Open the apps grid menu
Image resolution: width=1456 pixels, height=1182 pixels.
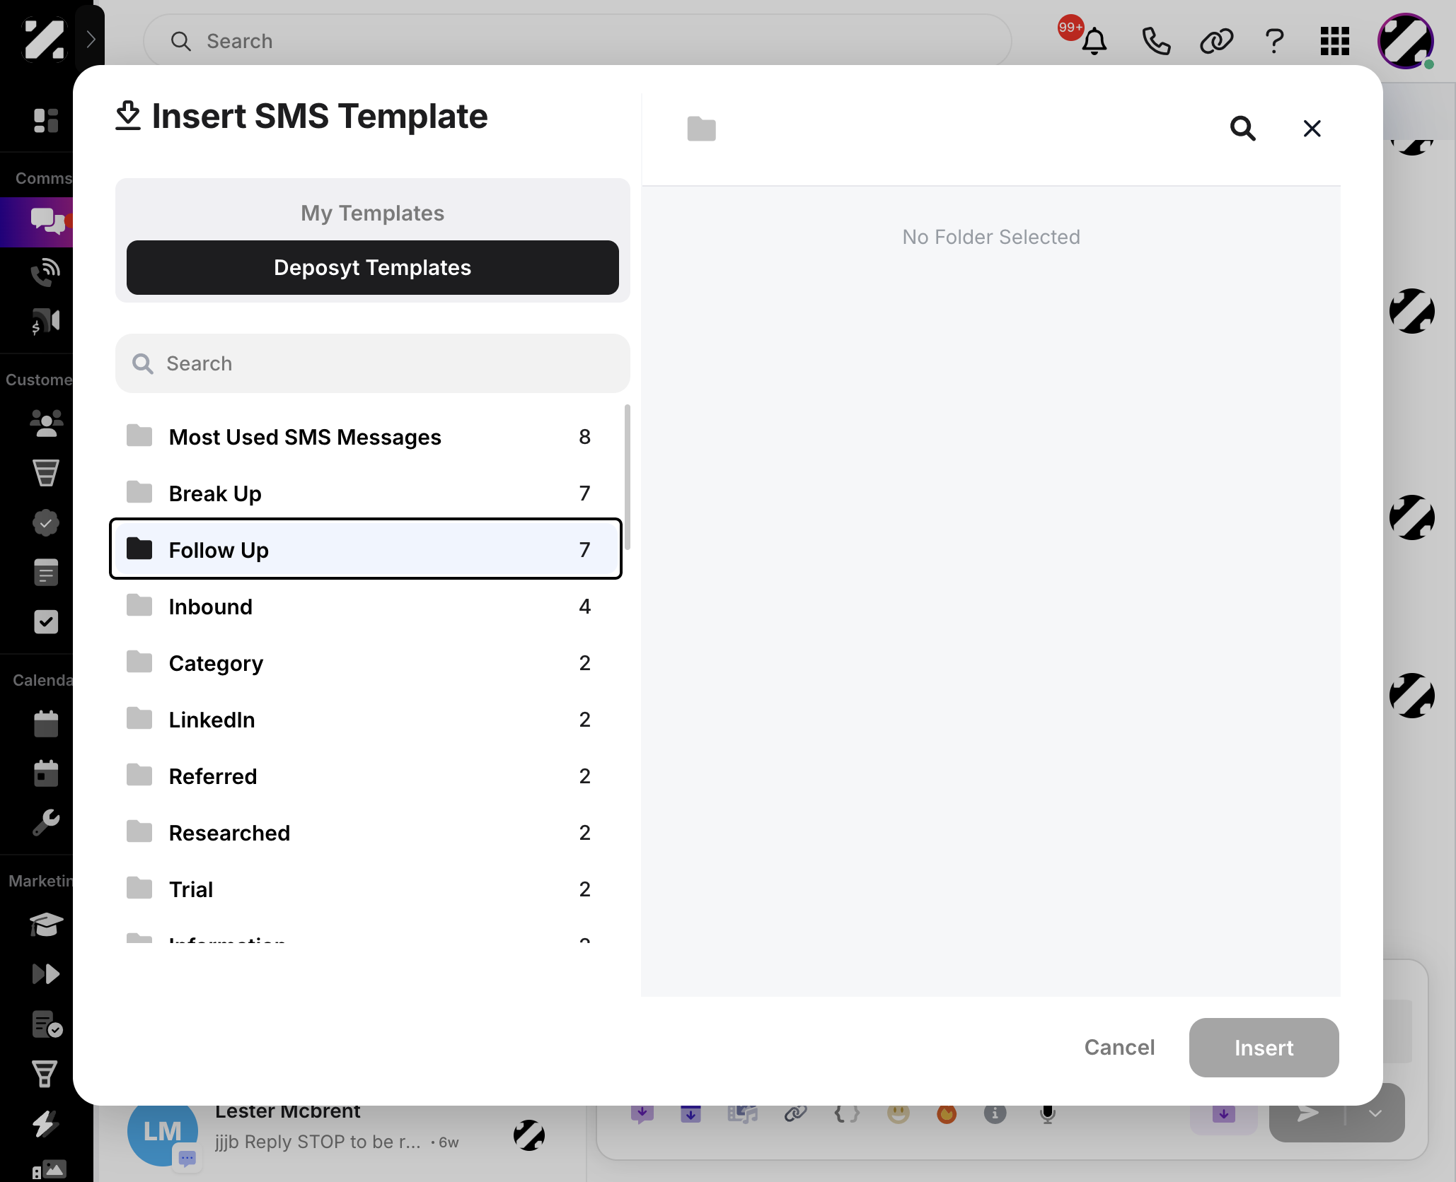[1334, 41]
